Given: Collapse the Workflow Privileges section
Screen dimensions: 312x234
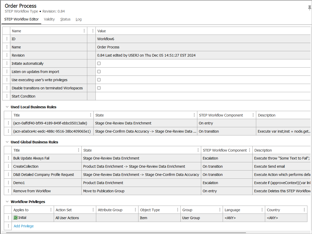Looking at the screenshot, I should pos(7,202).
